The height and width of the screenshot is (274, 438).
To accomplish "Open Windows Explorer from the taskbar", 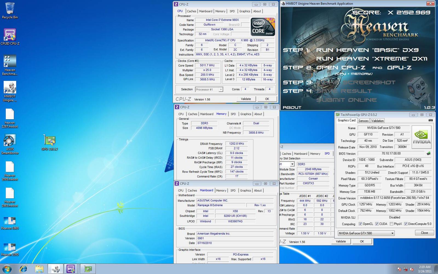I will point(39,269).
